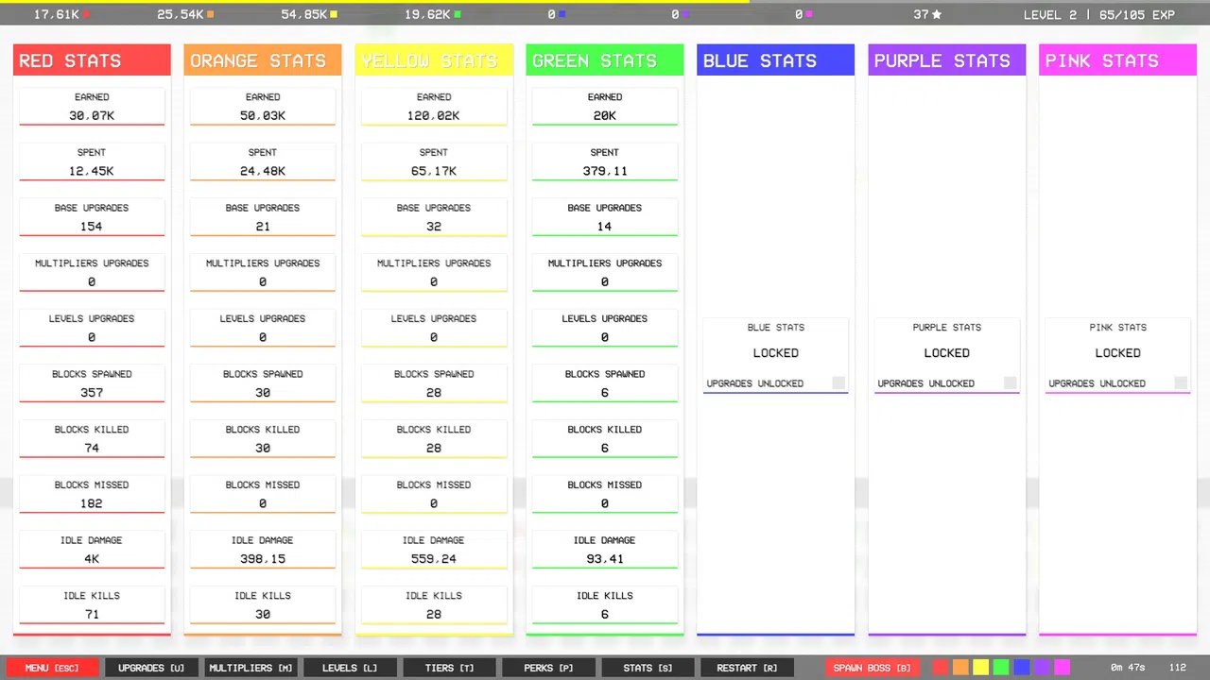Click the yellow currency icon in top bar
Viewport: 1210px width, 680px height.
pyautogui.click(x=334, y=15)
